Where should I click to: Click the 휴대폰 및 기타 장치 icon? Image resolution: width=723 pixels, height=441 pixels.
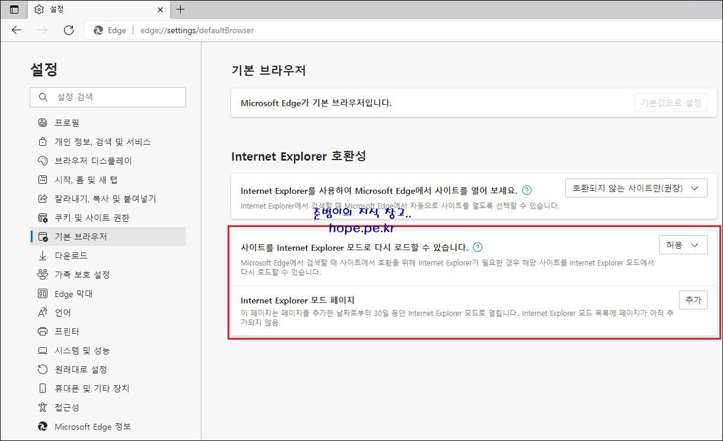click(43, 388)
